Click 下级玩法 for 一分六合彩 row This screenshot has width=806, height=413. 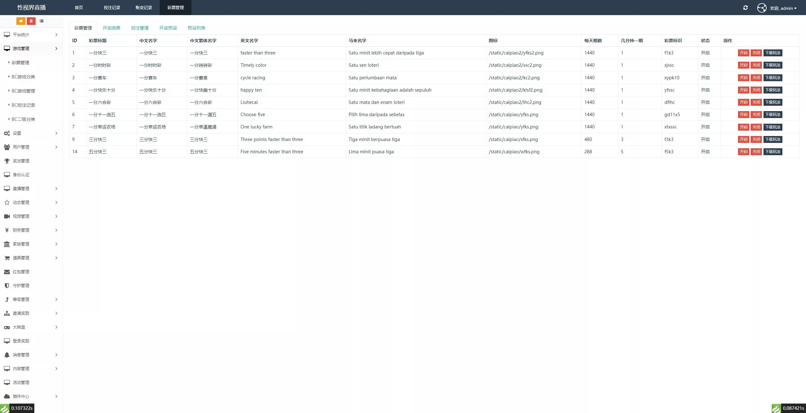773,102
